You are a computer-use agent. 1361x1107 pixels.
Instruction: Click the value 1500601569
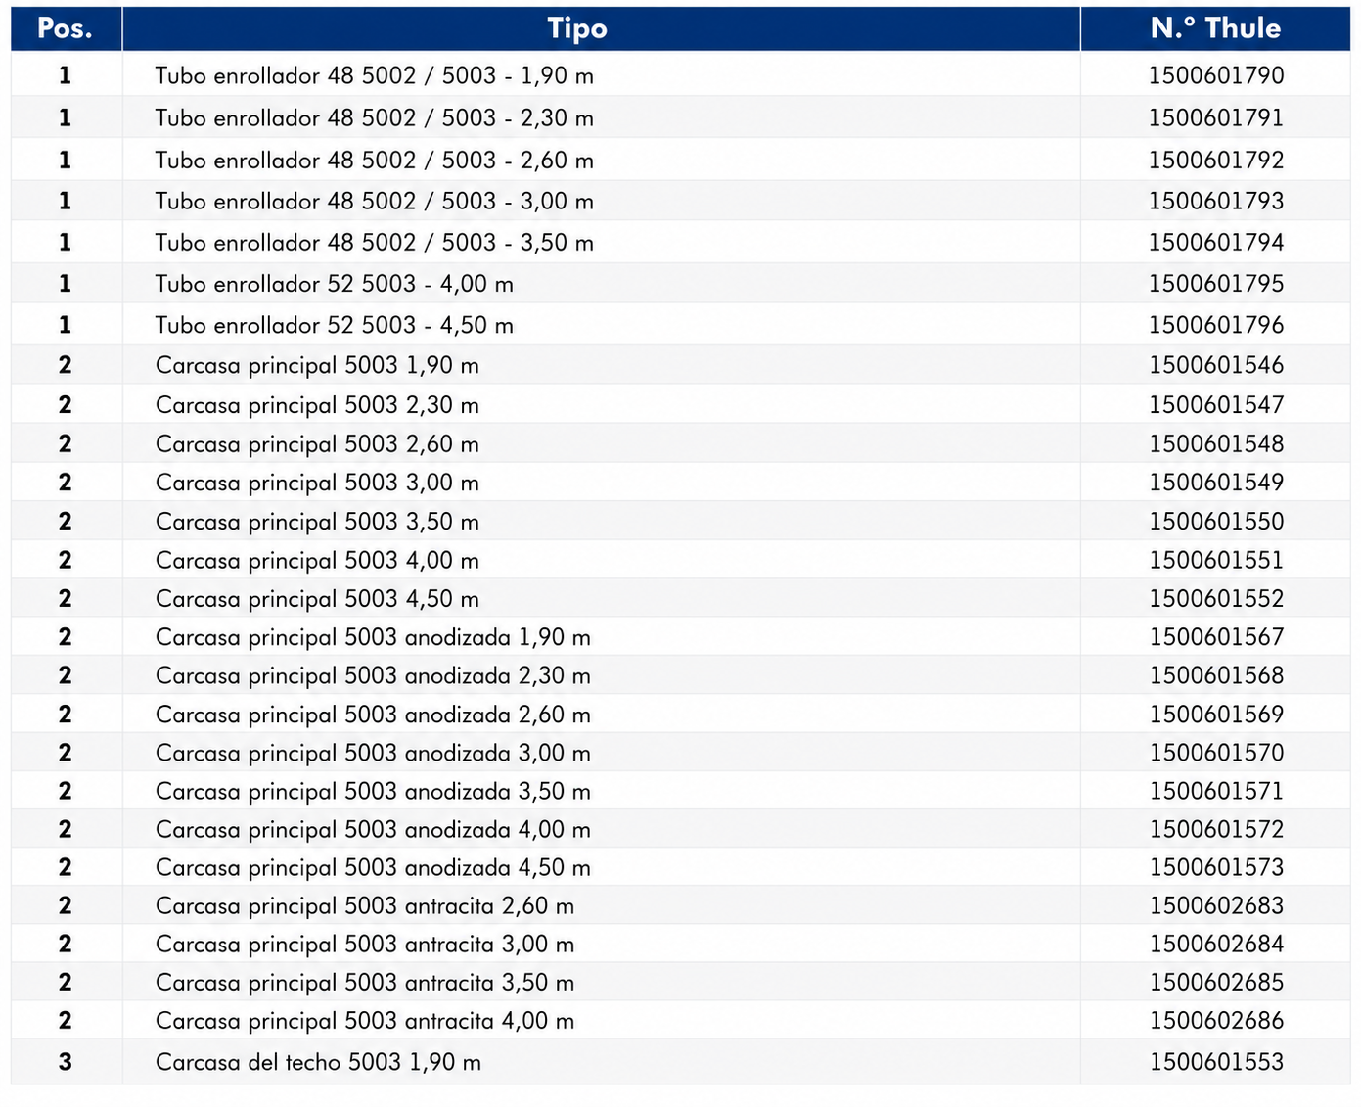[x=1216, y=715]
